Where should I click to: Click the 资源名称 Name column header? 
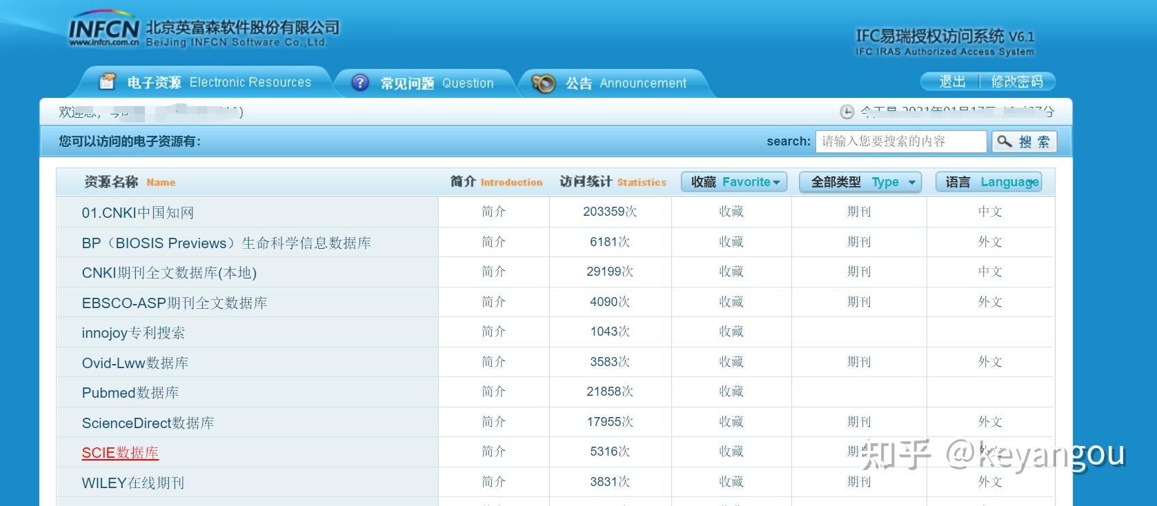[130, 182]
